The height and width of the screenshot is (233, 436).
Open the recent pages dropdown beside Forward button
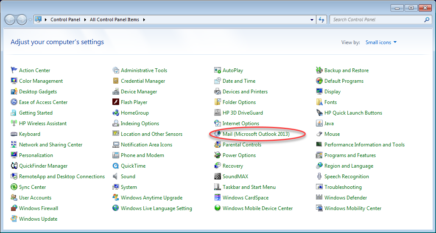[31, 20]
